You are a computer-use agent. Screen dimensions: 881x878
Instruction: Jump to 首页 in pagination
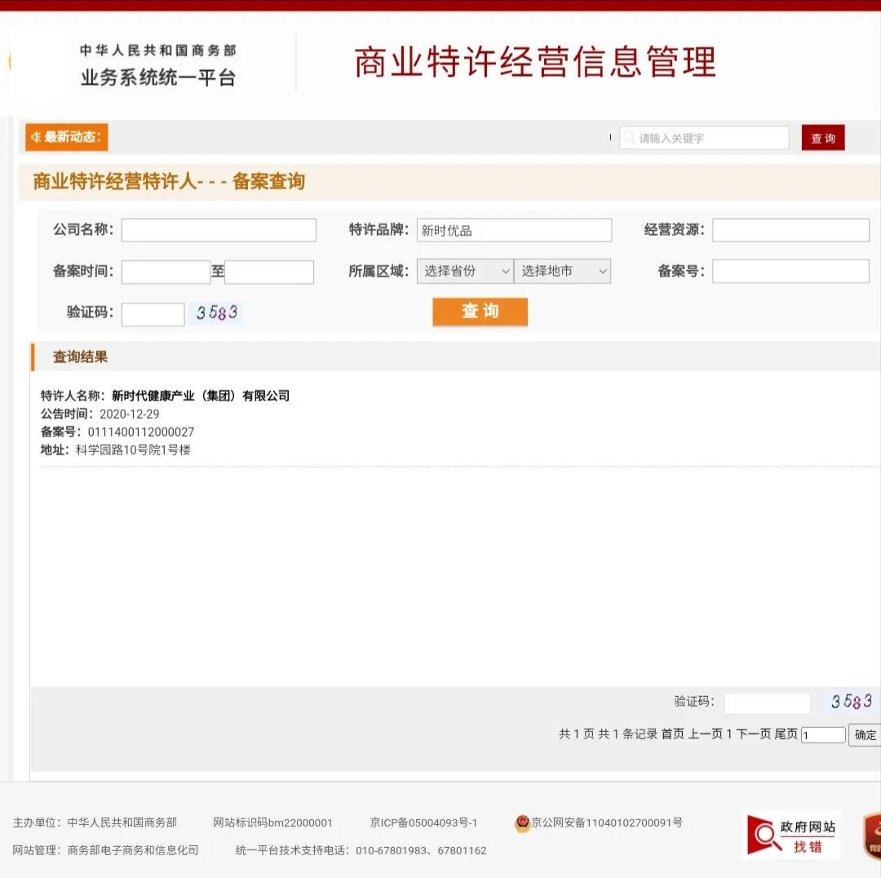coord(672,734)
